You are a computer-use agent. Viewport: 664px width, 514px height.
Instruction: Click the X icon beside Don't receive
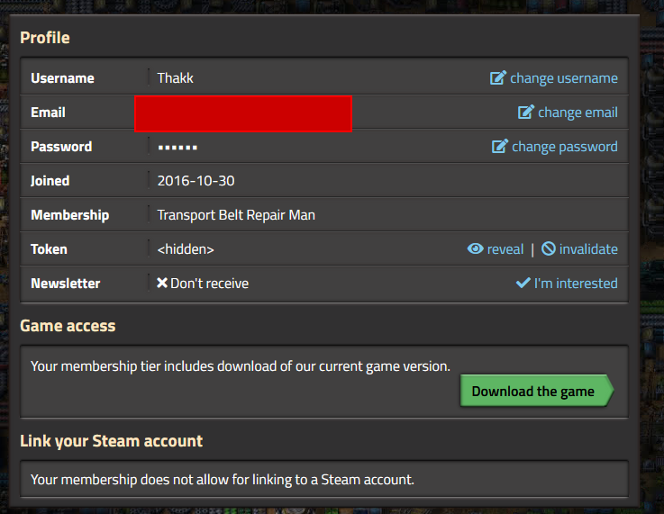[162, 284]
